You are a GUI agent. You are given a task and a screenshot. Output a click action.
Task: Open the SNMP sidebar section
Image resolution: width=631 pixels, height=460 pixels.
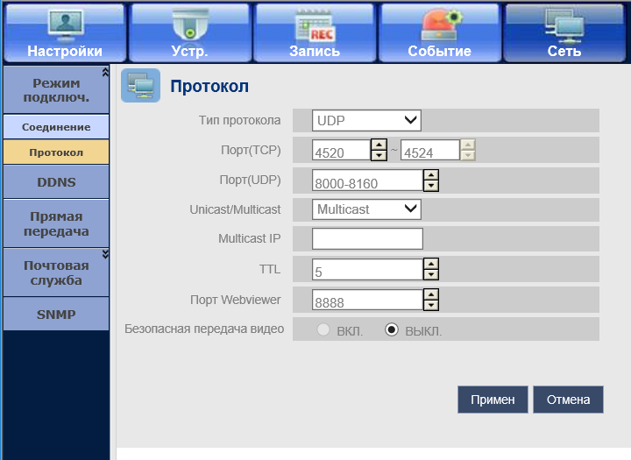pyautogui.click(x=56, y=314)
